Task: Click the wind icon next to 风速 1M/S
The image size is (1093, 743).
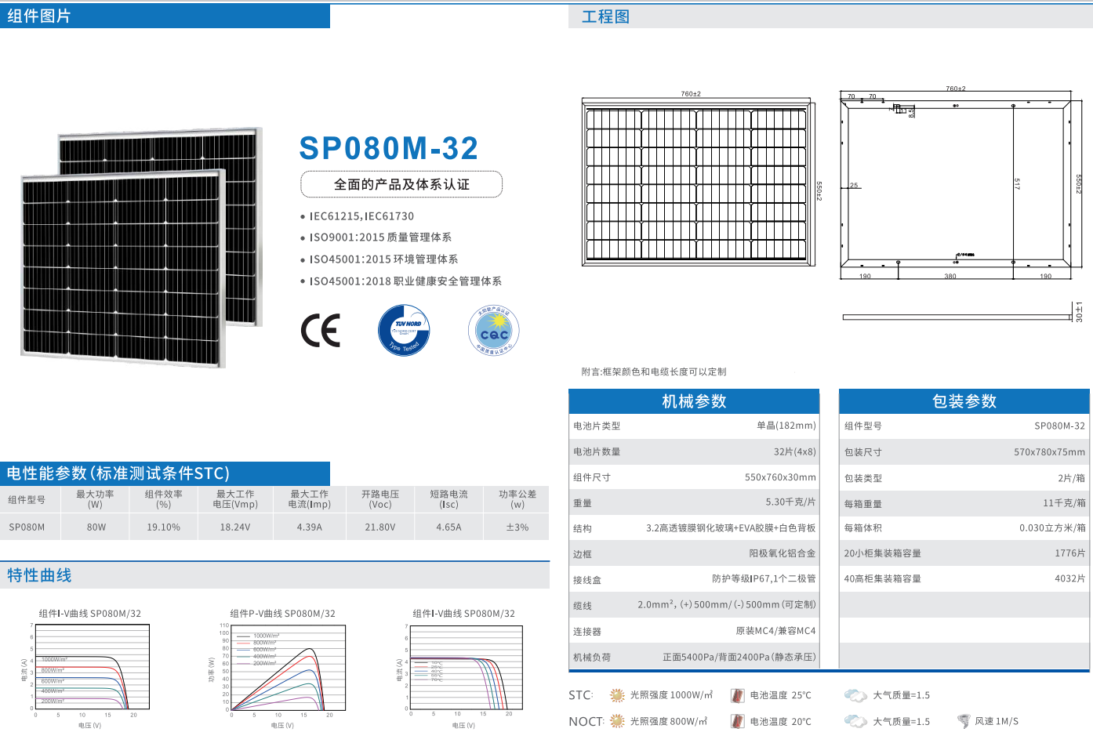Action: click(963, 721)
